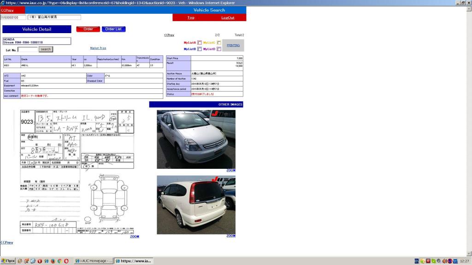Click the <<Prev link beside 2/2 counter
Viewport: 472px width, 265px height.
(x=169, y=35)
